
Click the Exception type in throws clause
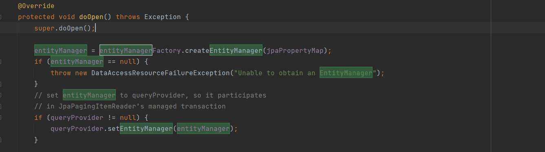coord(163,17)
